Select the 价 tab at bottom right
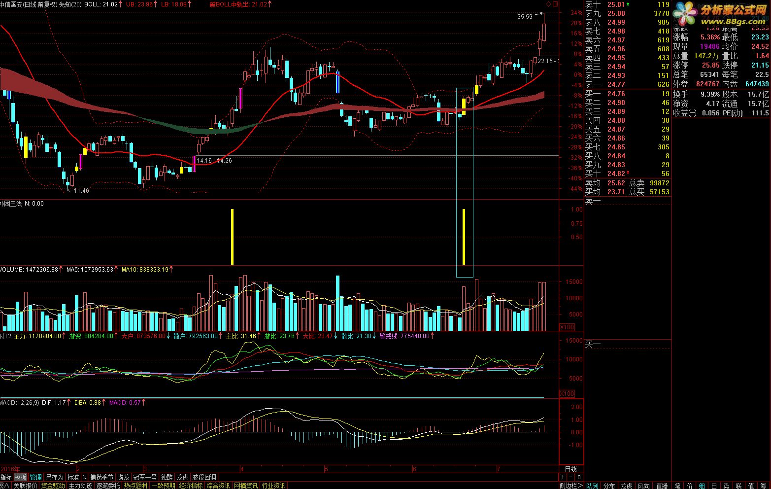Image resolution: width=771 pixels, height=489 pixels. tap(690, 486)
